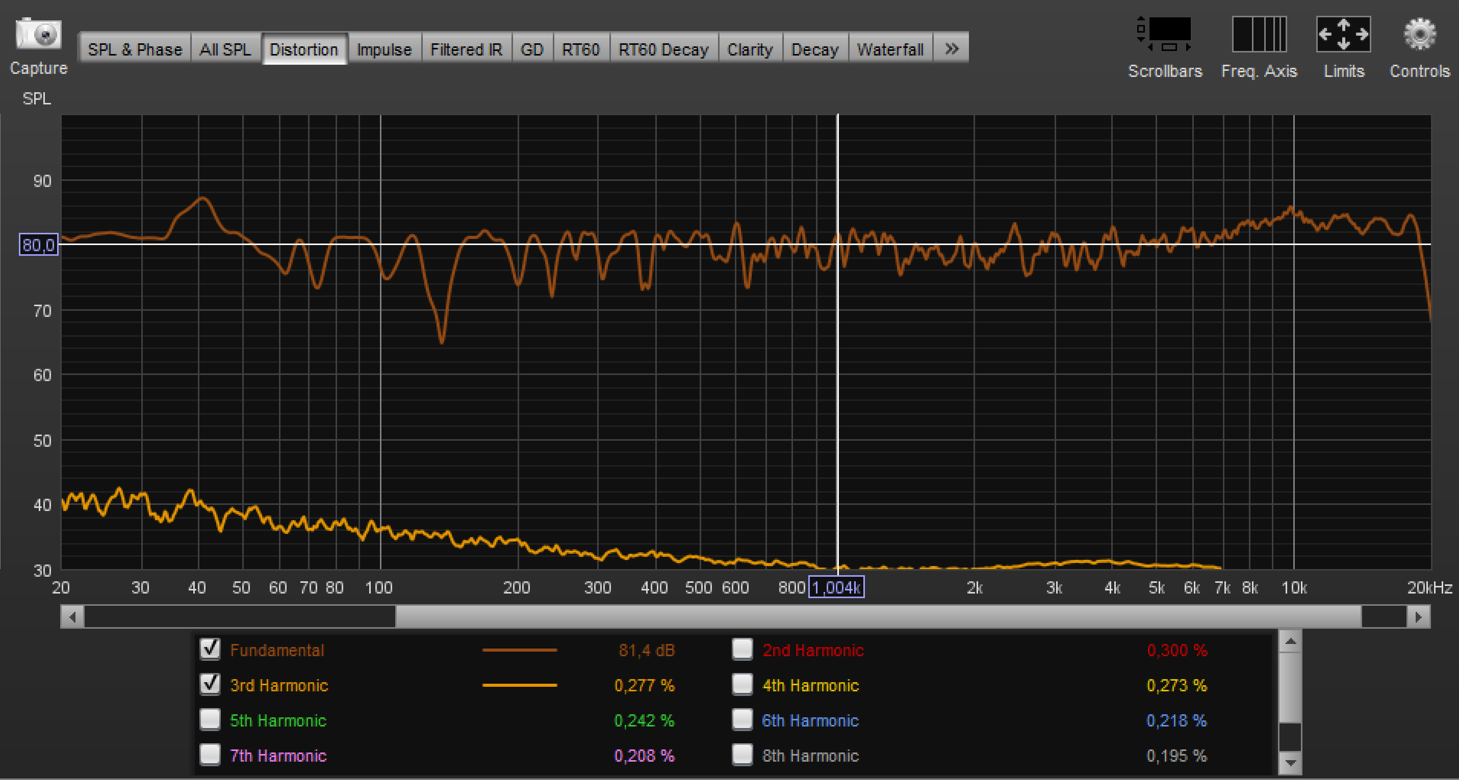Click the horizontal scrollbar thumb
The width and height of the screenshot is (1459, 780).
coord(878,616)
